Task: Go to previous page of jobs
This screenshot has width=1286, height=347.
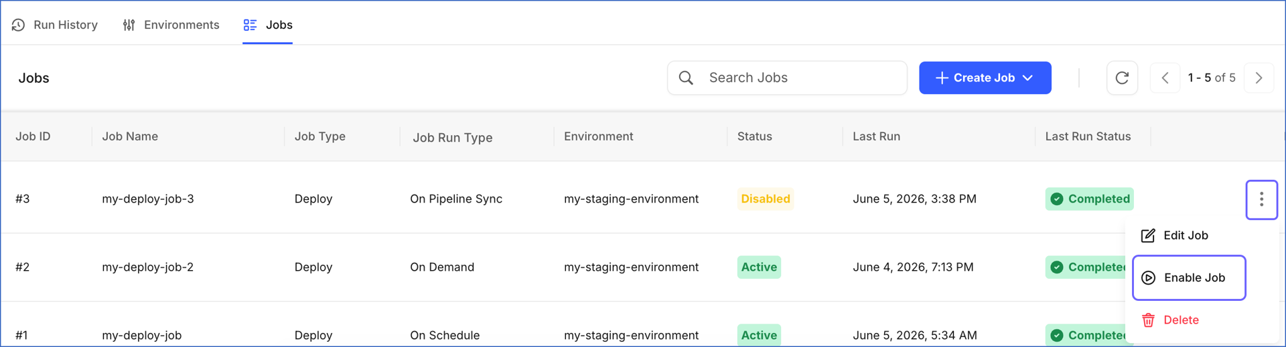Action: point(1165,78)
